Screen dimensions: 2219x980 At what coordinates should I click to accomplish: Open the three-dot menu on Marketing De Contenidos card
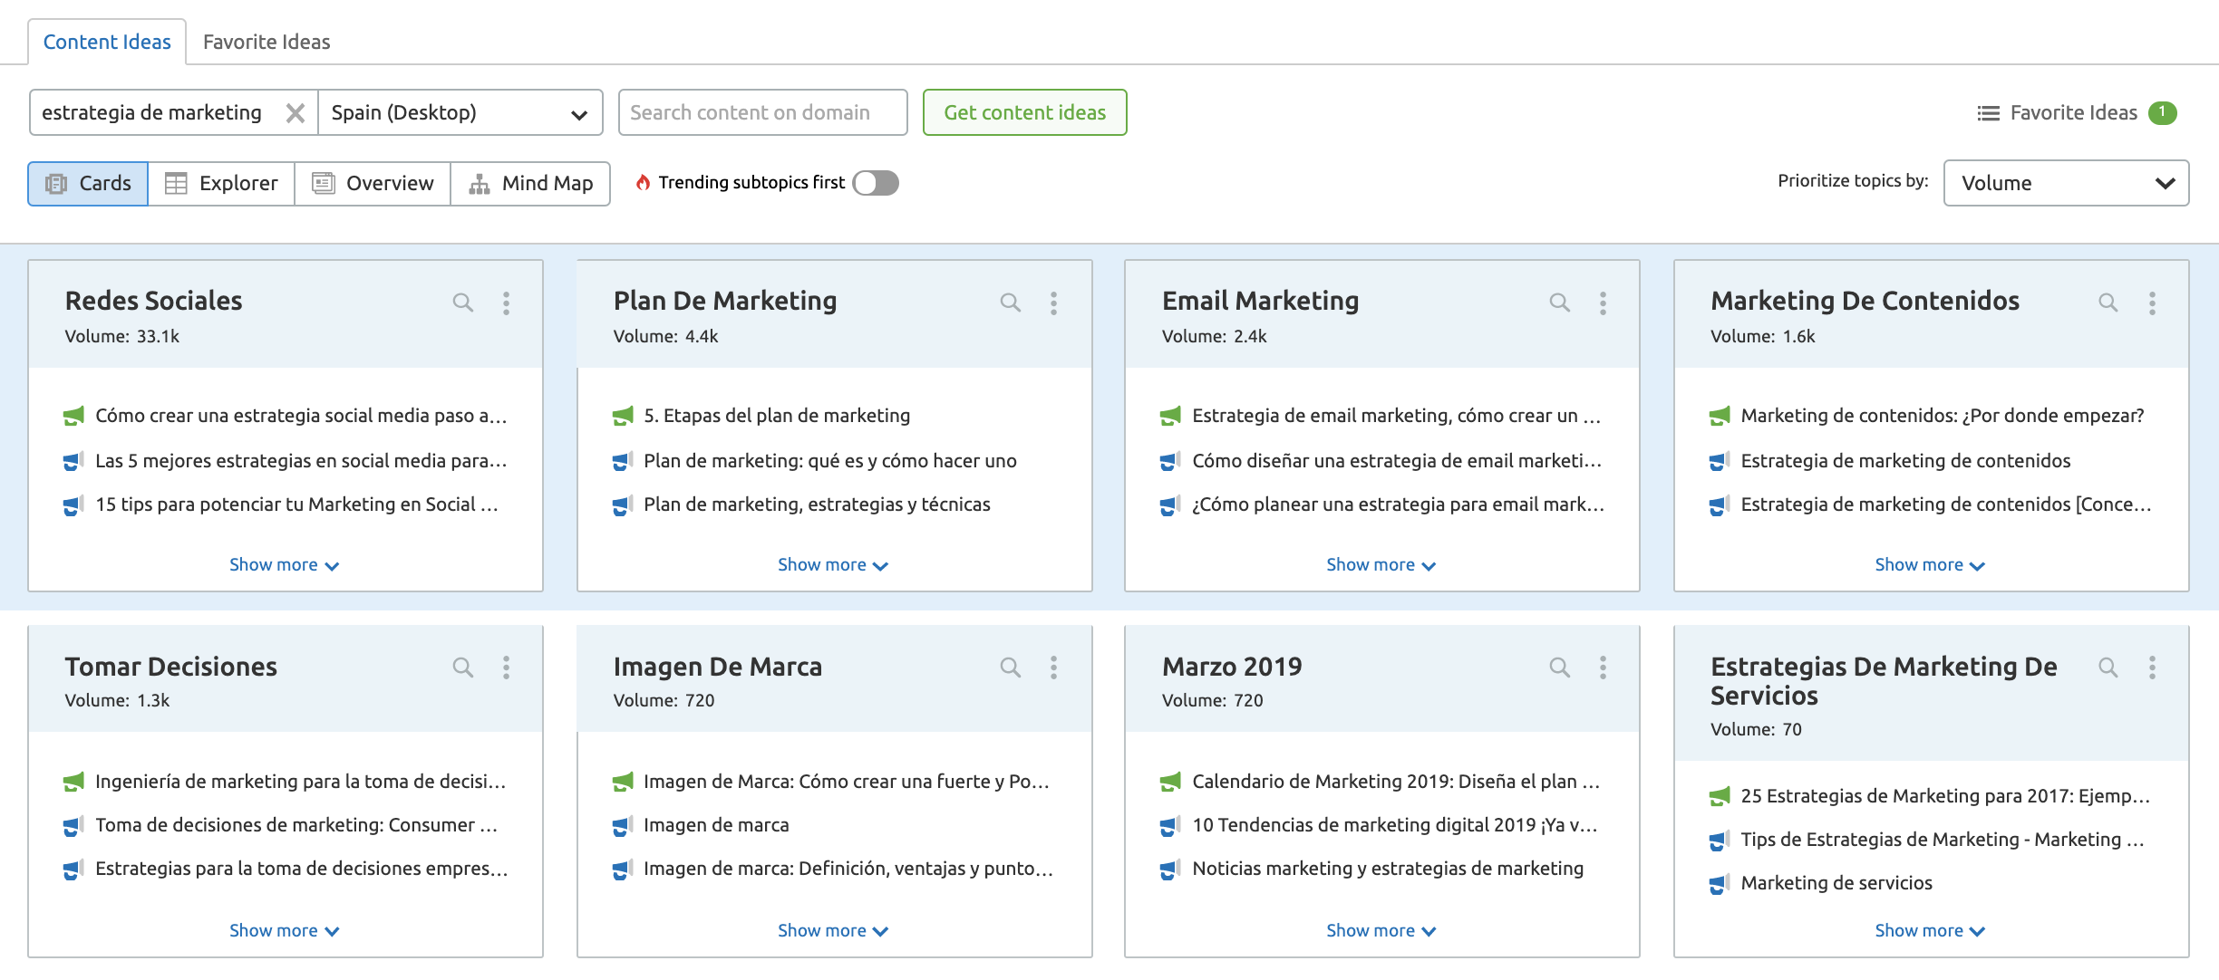[x=2151, y=303]
